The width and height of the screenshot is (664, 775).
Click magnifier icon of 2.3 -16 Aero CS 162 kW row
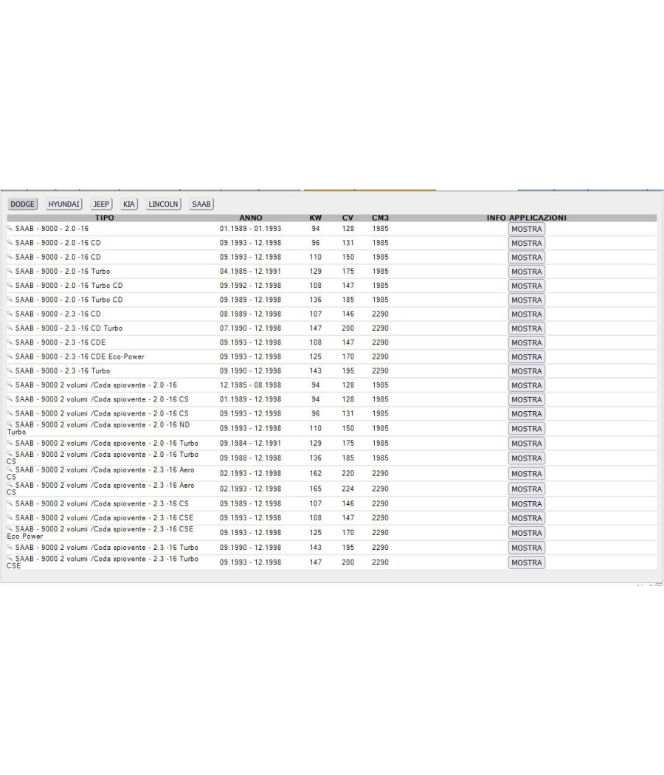10,469
